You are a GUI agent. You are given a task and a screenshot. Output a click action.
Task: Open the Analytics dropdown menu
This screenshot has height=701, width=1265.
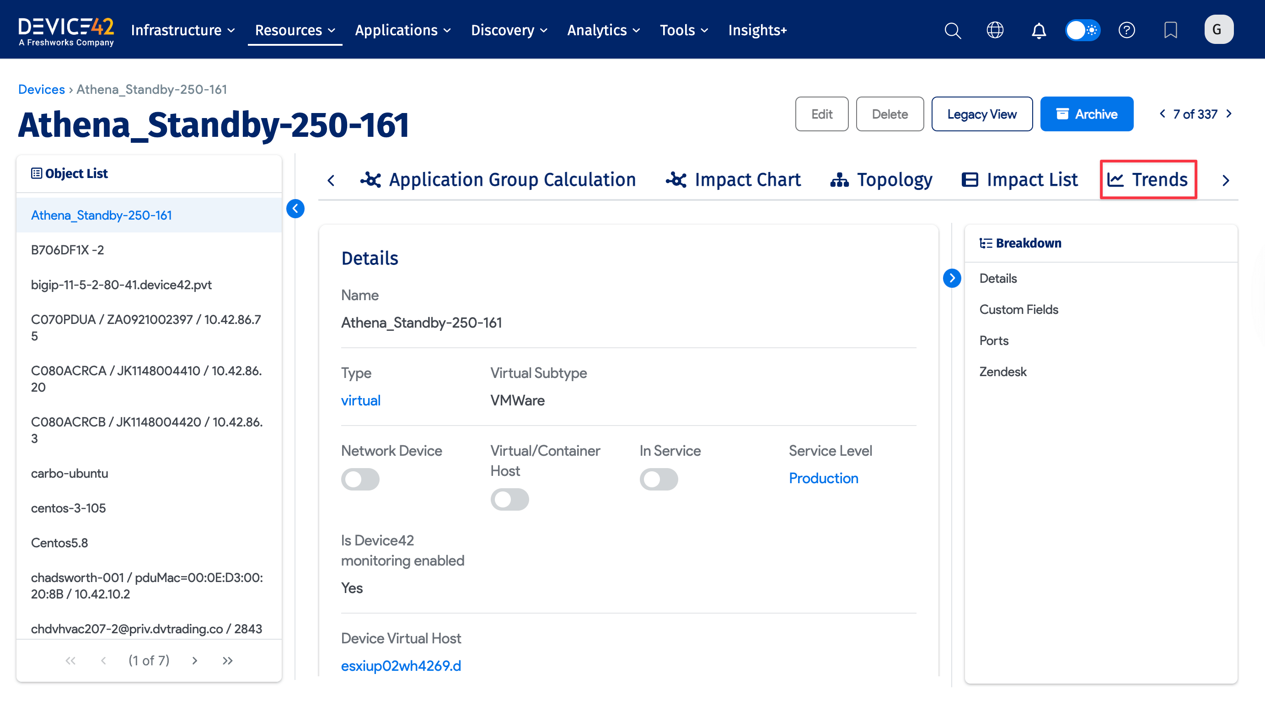[x=603, y=31]
